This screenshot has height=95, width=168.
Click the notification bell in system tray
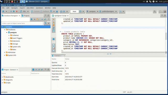(147, 1)
